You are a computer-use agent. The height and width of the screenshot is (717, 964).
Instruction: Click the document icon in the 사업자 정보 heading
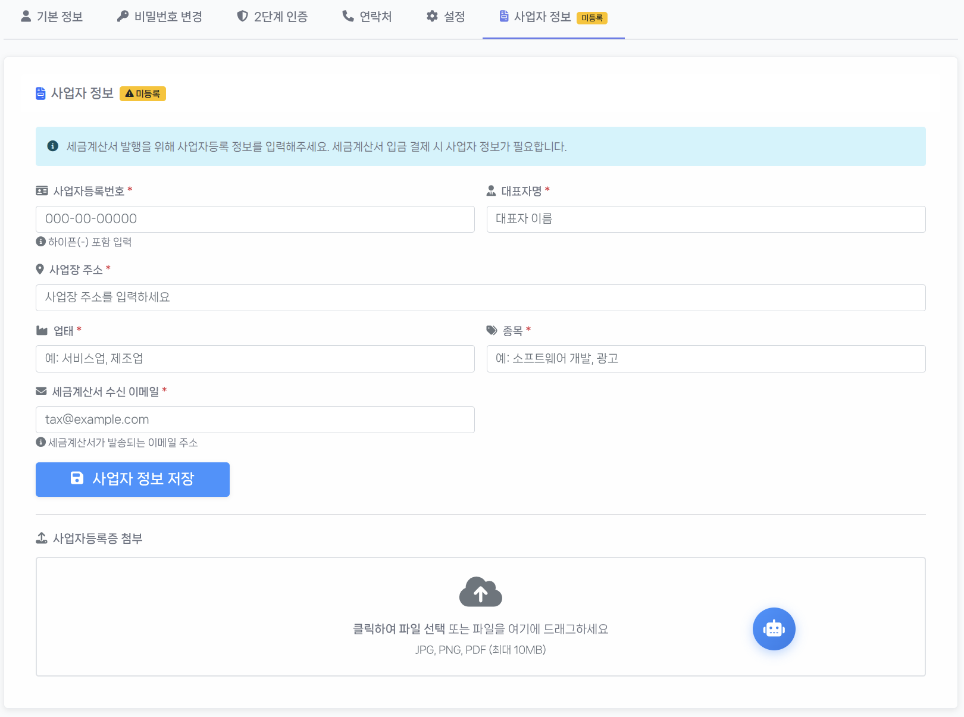[39, 93]
